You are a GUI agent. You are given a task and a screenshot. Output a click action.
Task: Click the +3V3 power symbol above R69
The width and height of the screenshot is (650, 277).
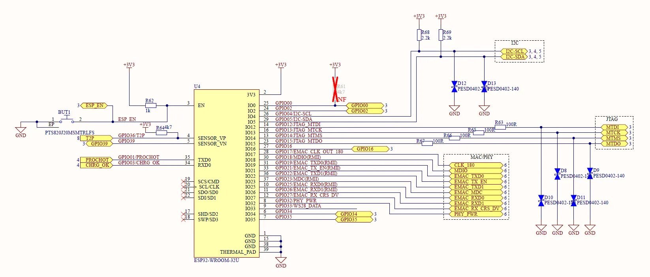click(x=441, y=16)
